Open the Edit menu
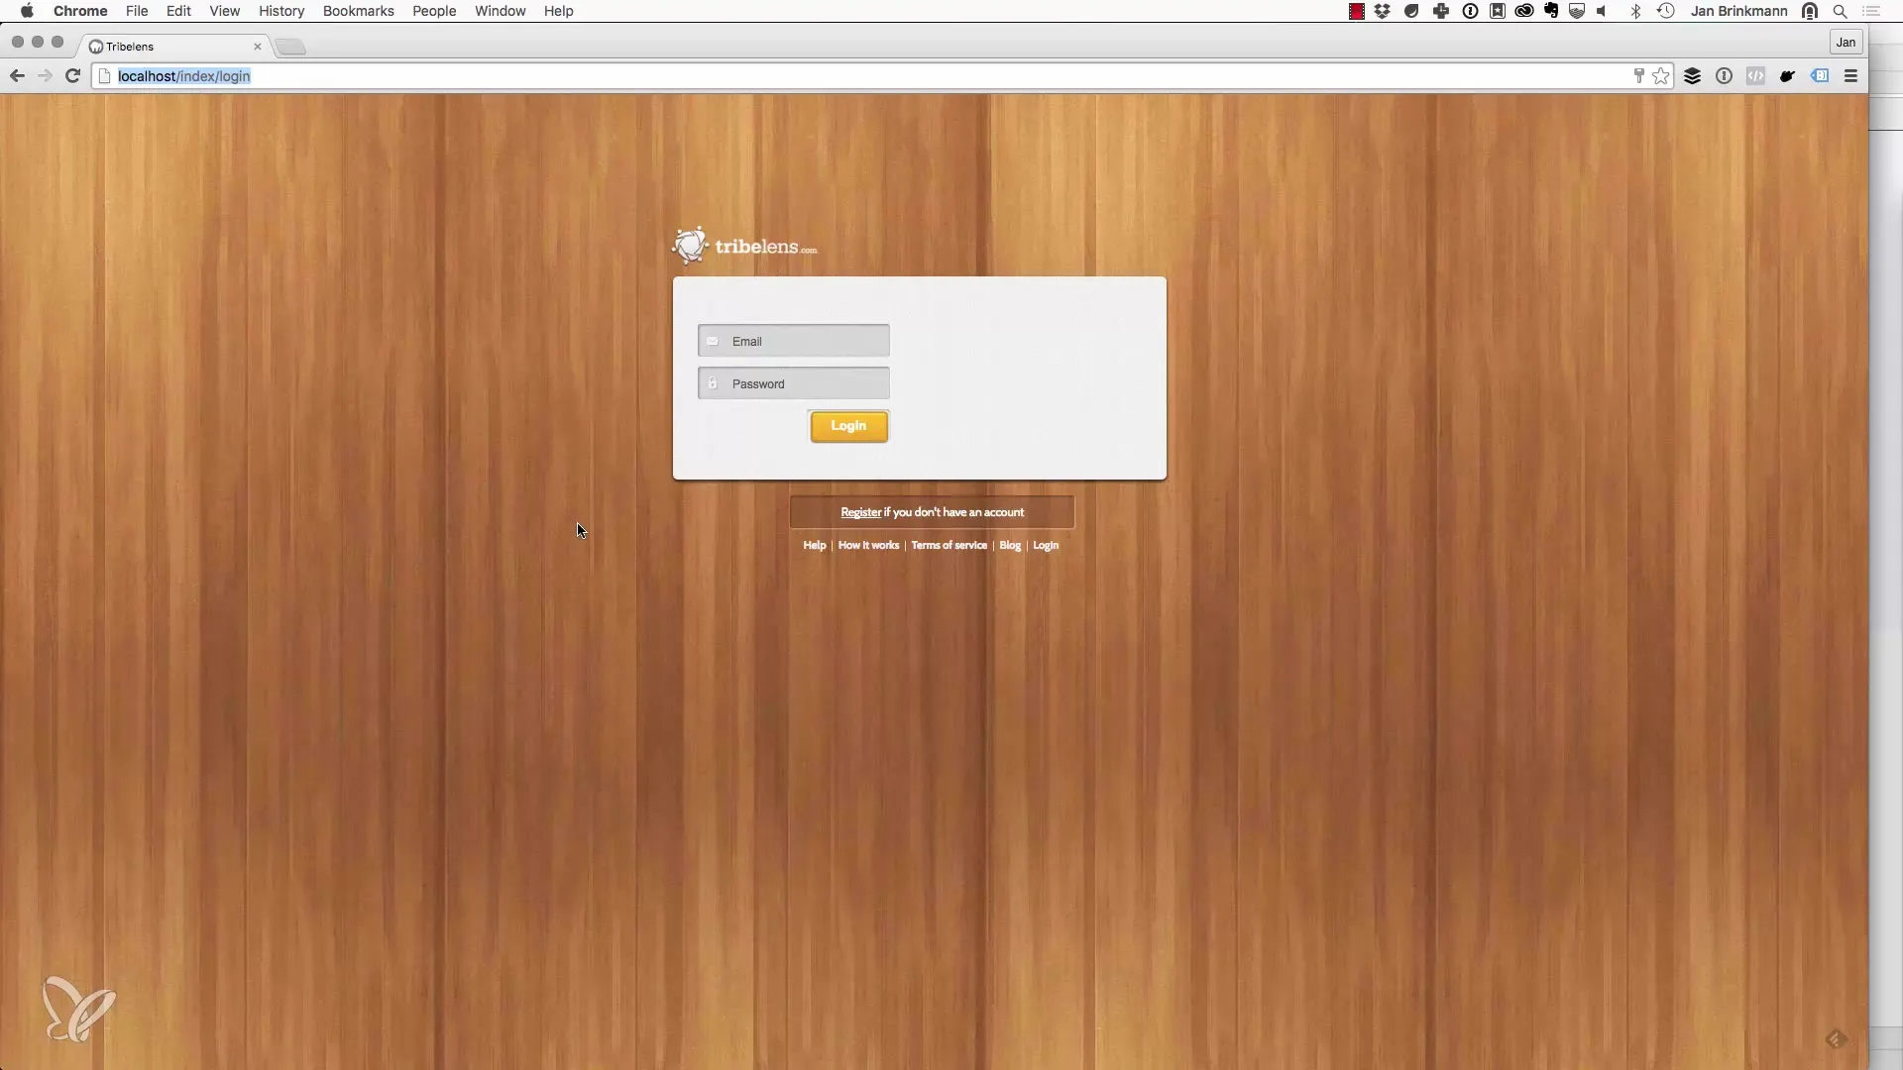This screenshot has width=1903, height=1070. pyautogui.click(x=178, y=11)
